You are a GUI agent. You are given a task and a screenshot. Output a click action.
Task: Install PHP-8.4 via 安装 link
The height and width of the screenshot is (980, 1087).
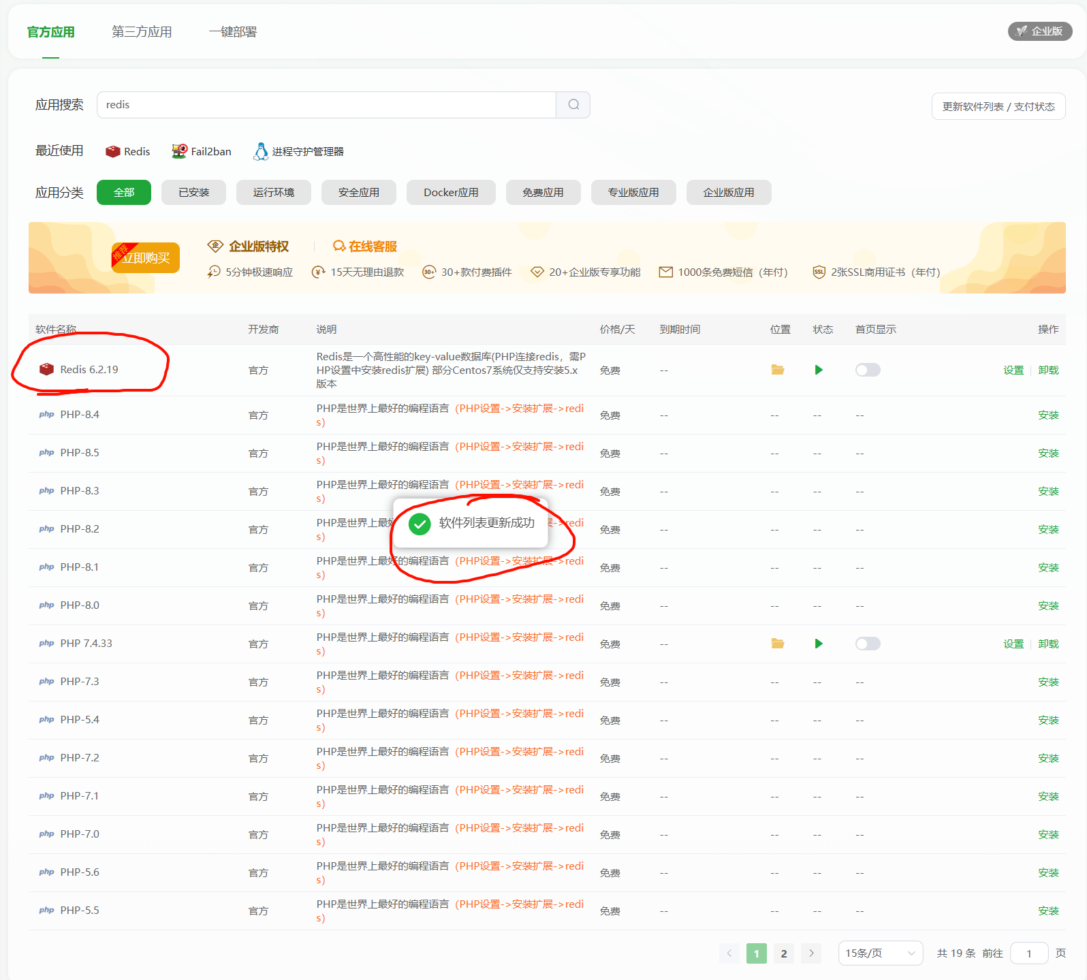click(1048, 415)
